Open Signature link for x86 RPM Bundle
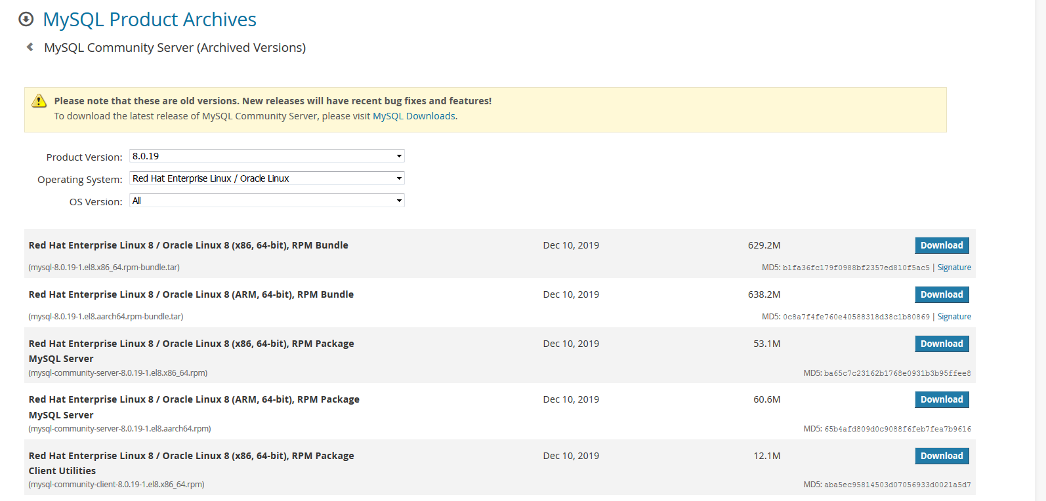The width and height of the screenshot is (1046, 501). coord(954,268)
